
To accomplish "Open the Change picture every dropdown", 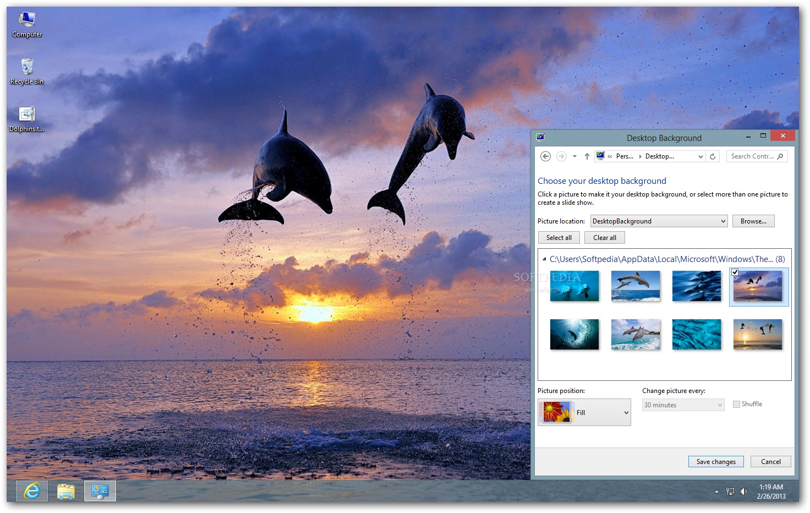I will point(683,405).
